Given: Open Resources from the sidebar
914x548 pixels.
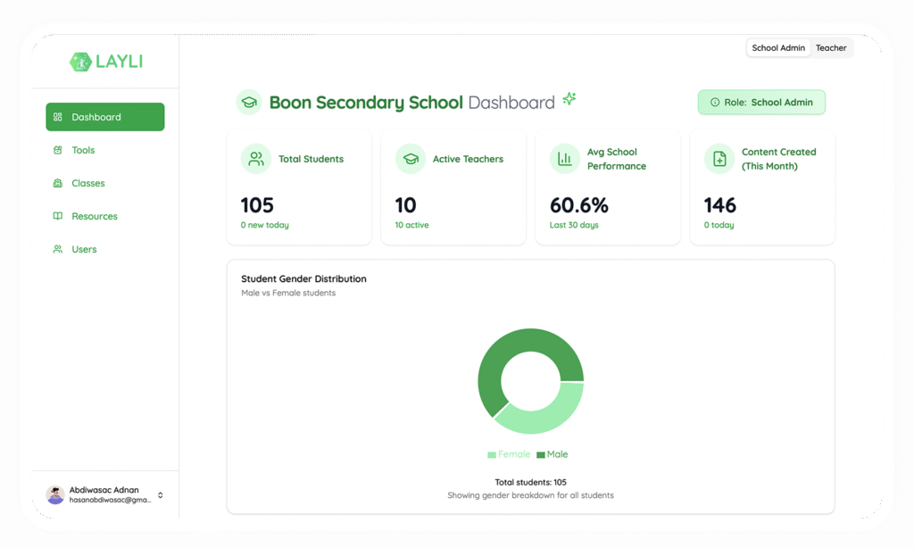Looking at the screenshot, I should tap(95, 216).
